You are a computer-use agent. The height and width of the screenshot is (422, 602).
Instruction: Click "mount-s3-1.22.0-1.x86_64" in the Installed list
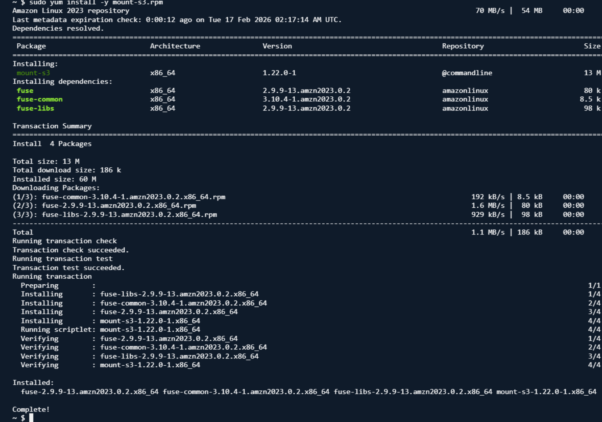point(546,392)
